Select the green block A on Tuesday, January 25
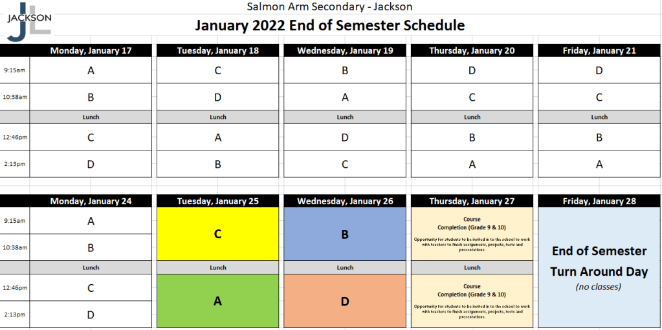Image resolution: width=662 pixels, height=330 pixels. pyautogui.click(x=217, y=300)
